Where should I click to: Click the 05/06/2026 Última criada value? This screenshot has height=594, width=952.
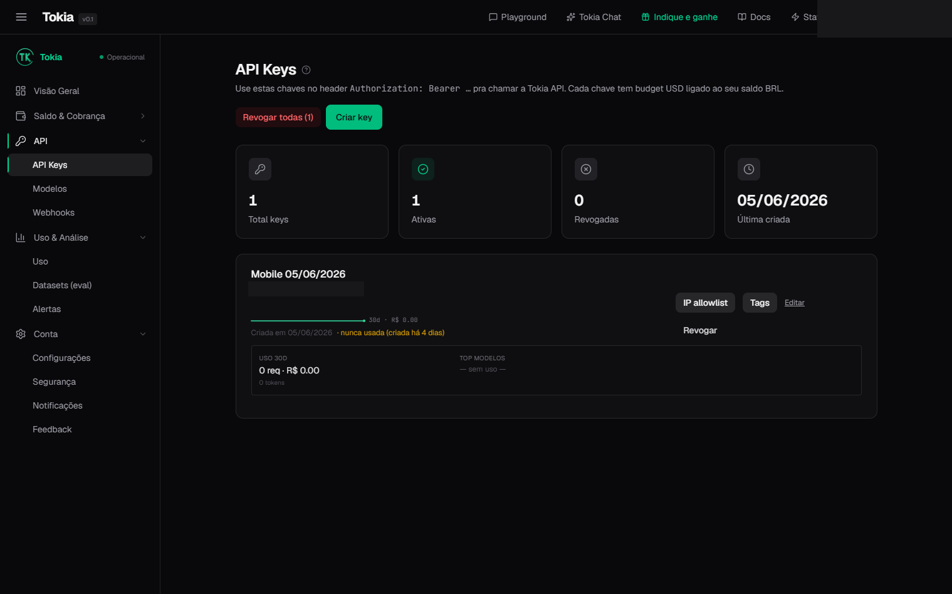click(x=782, y=201)
